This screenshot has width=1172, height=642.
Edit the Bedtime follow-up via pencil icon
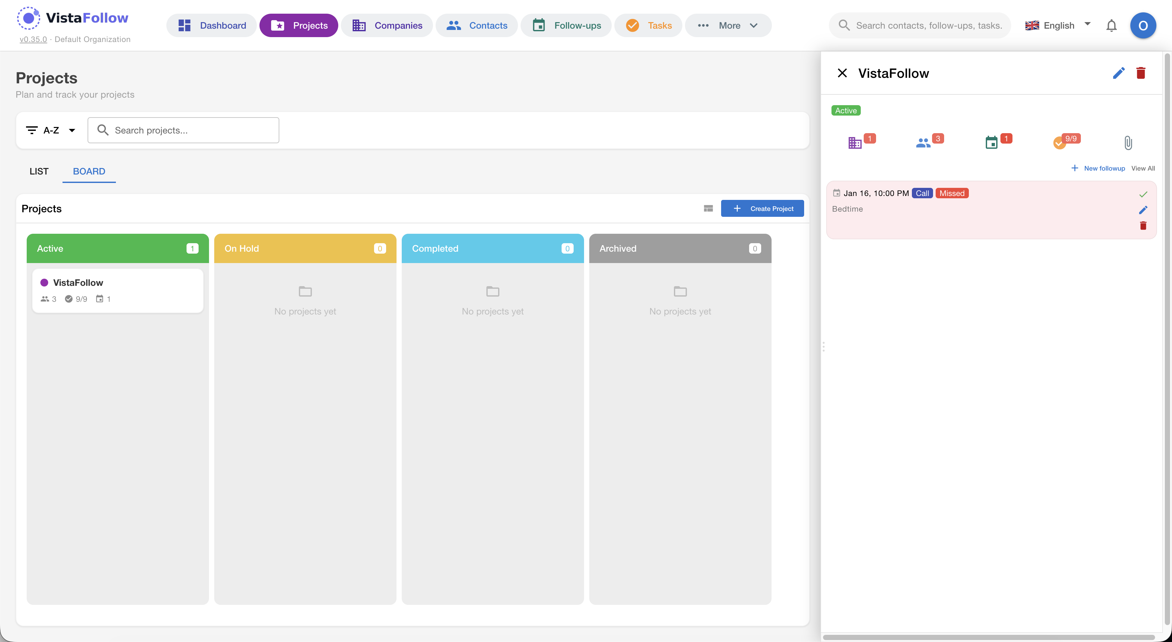pos(1143,210)
